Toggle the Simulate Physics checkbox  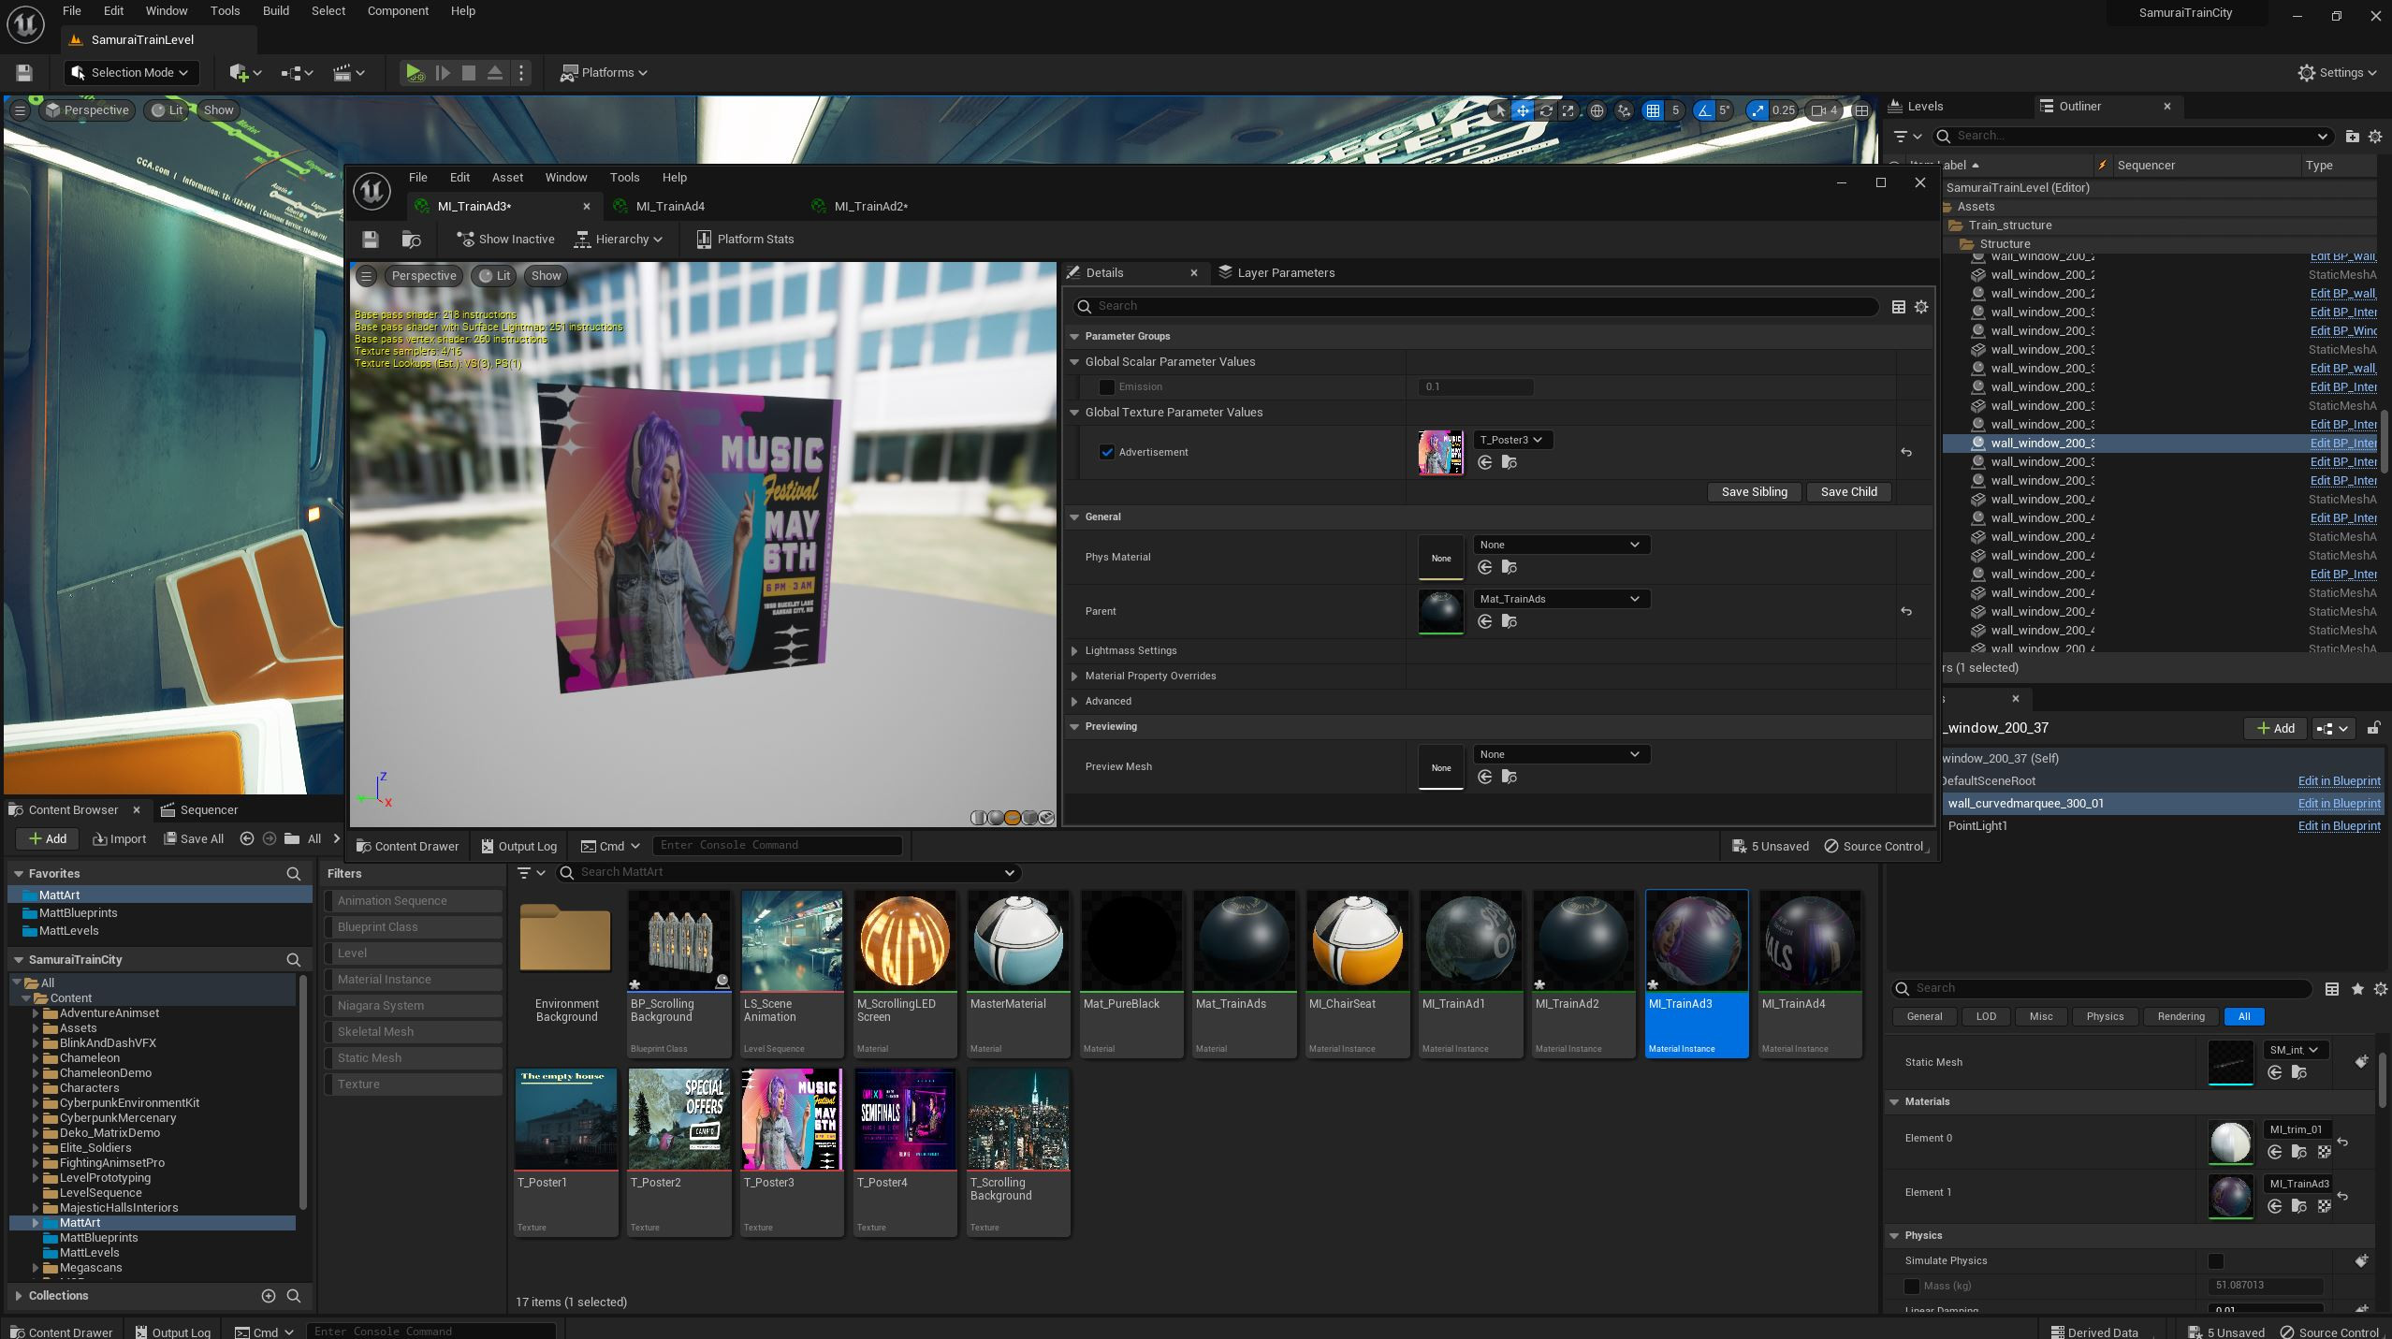tap(2215, 1261)
